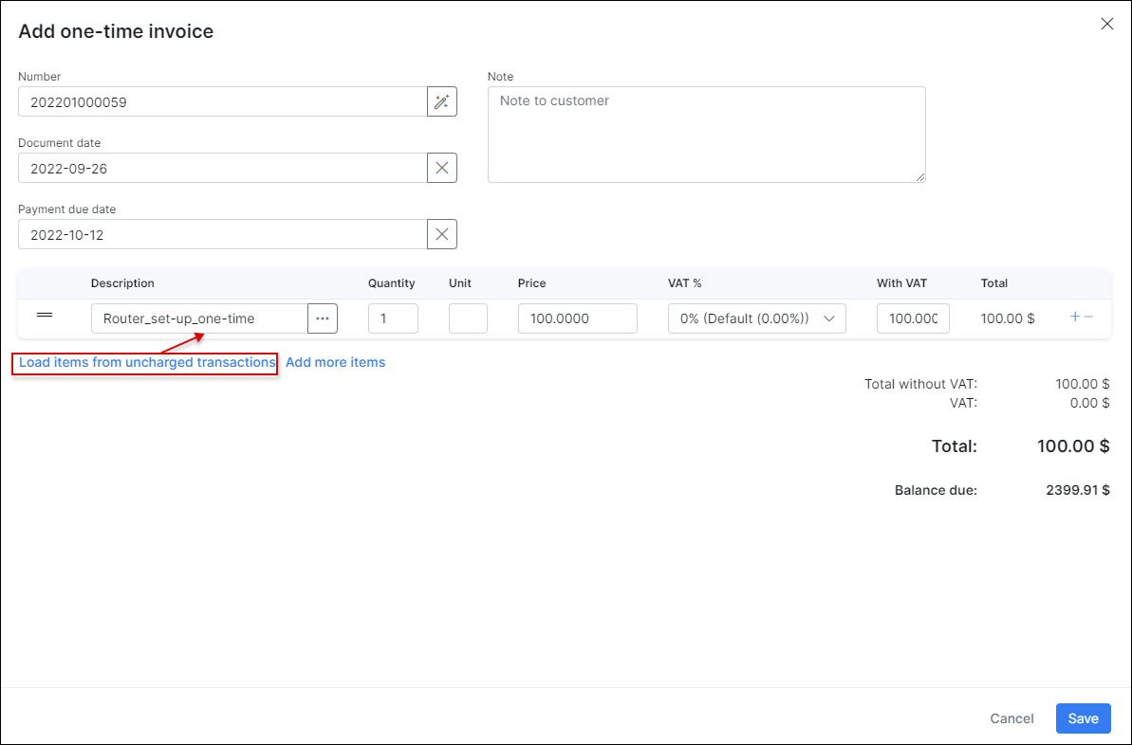
Task: Click the Payment due date input field
Action: click(x=222, y=235)
